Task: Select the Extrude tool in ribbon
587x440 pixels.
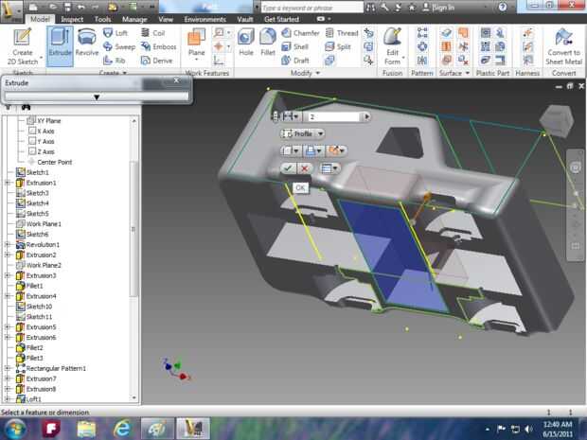Action: [60, 46]
